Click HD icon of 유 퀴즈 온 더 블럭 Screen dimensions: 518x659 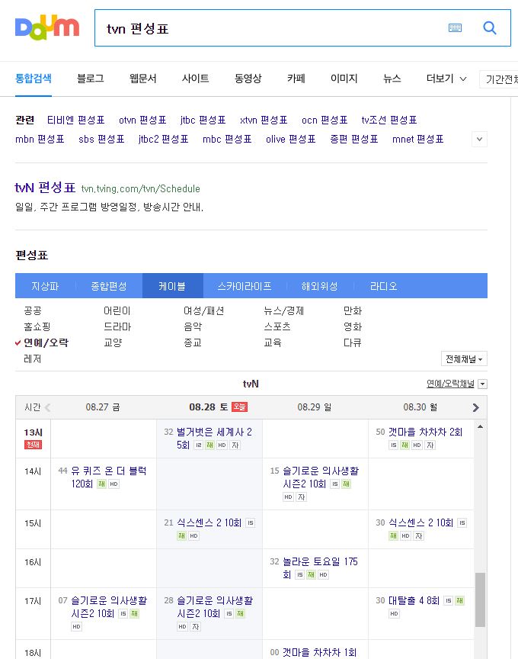pyautogui.click(x=114, y=484)
